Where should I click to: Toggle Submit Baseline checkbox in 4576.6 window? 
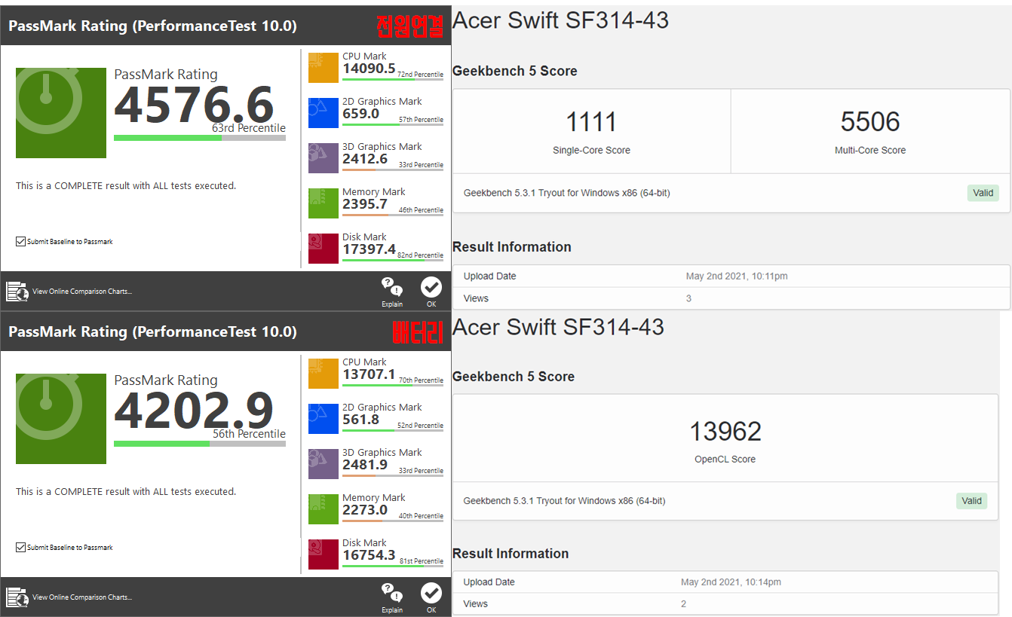pos(20,242)
